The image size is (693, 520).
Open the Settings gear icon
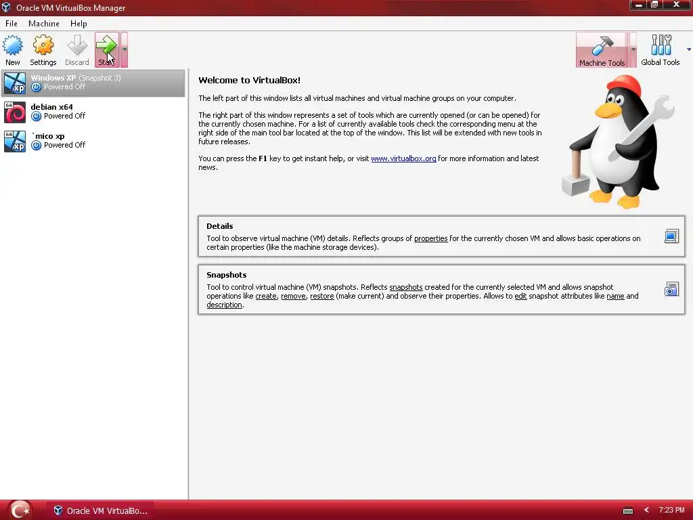(43, 45)
